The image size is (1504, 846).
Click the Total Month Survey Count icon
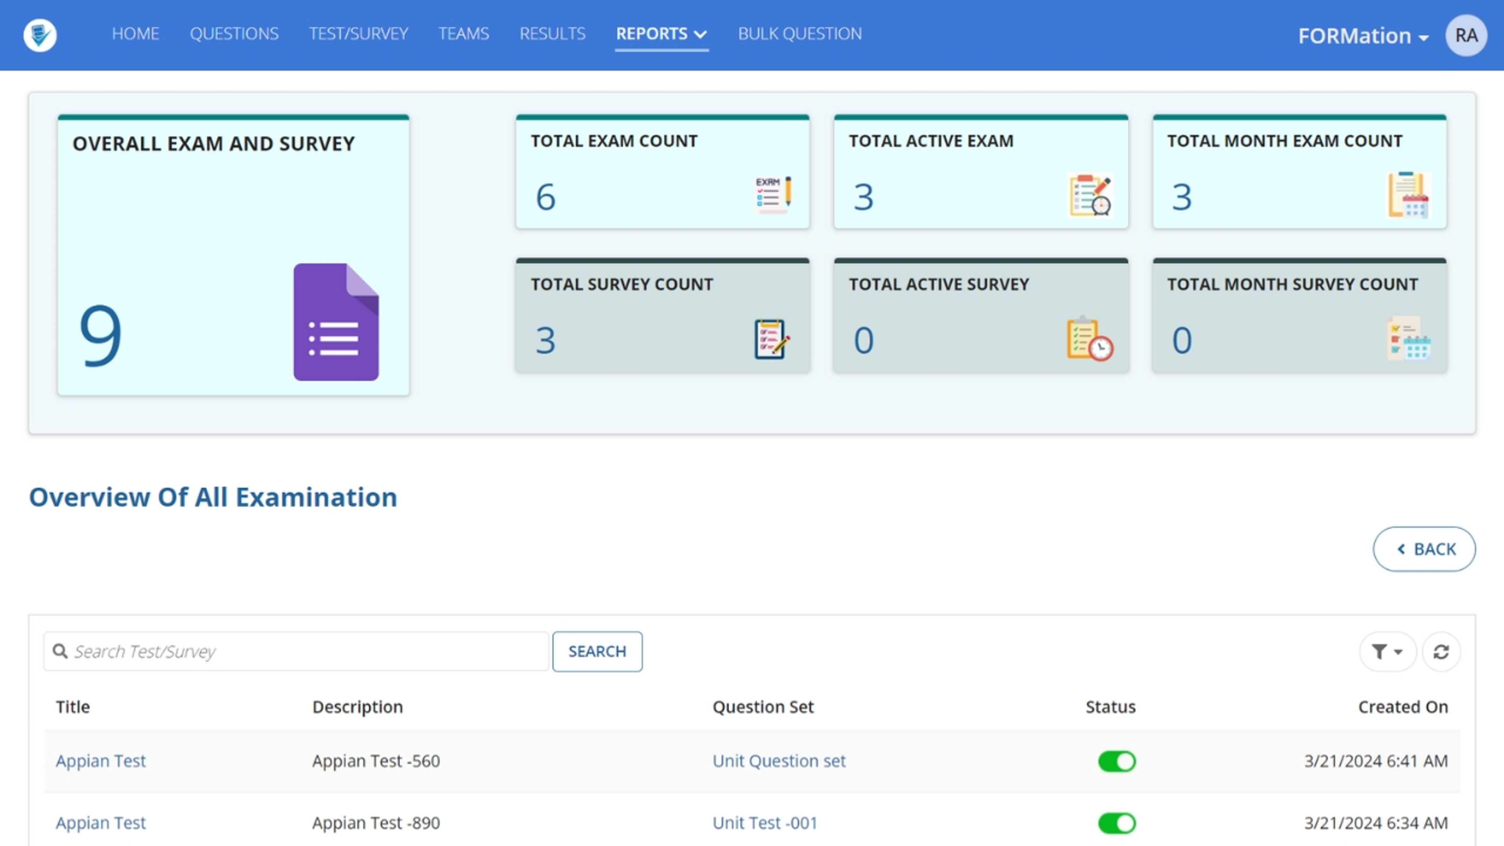pos(1408,339)
